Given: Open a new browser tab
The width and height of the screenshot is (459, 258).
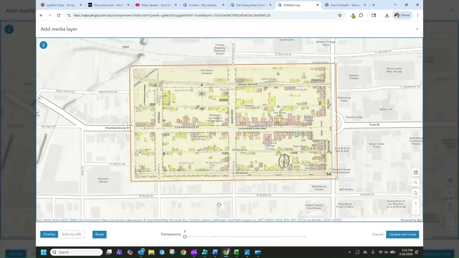Looking at the screenshot, I should click(373, 5).
